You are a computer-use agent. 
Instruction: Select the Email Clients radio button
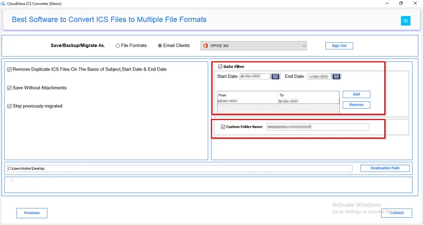pos(160,46)
